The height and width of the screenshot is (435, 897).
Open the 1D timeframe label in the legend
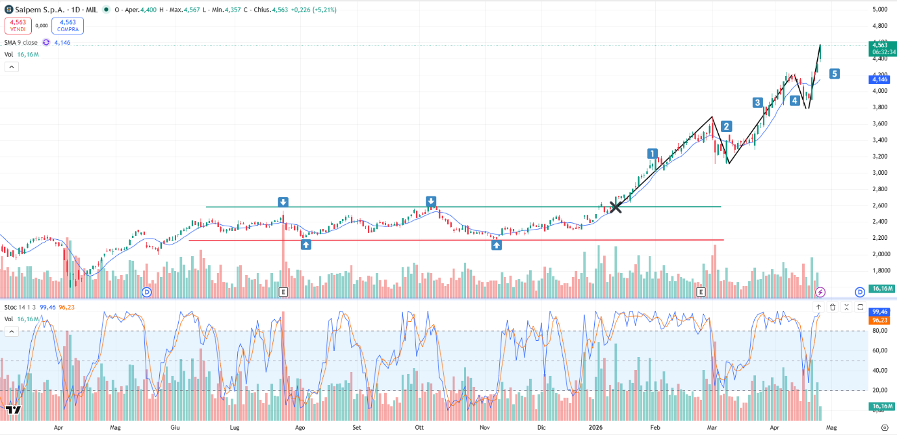pyautogui.click(x=75, y=10)
